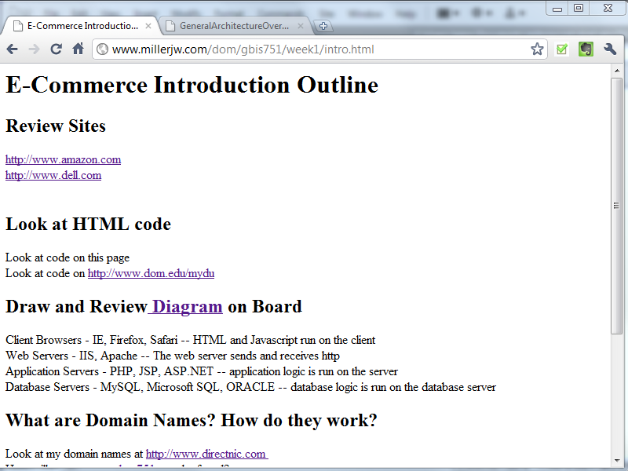Image resolution: width=628 pixels, height=471 pixels.
Task: Reload the current page
Action: pyautogui.click(x=56, y=49)
